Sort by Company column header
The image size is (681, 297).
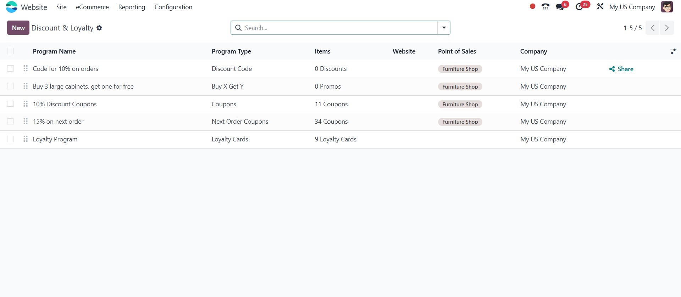coord(533,51)
